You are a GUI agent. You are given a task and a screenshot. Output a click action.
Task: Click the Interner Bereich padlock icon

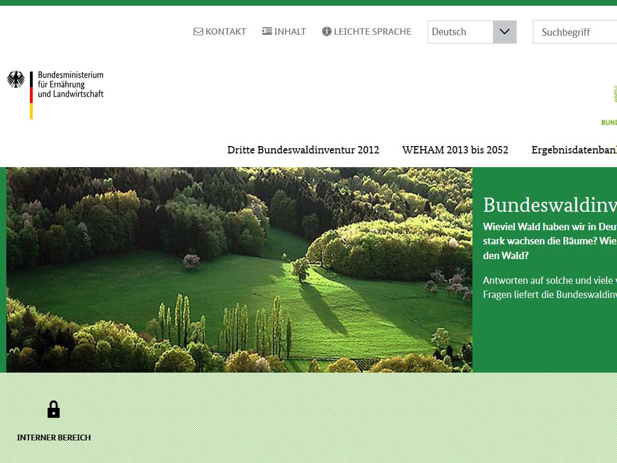coord(54,409)
